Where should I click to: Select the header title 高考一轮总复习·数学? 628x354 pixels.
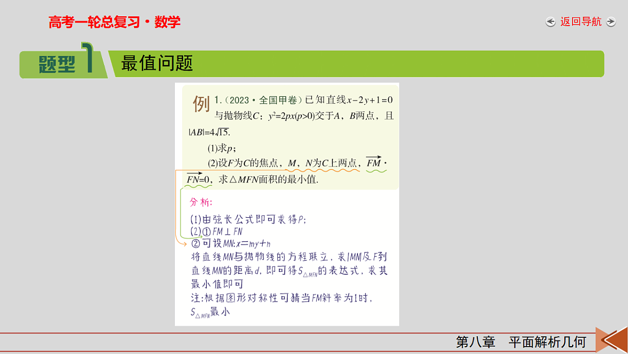coord(115,22)
